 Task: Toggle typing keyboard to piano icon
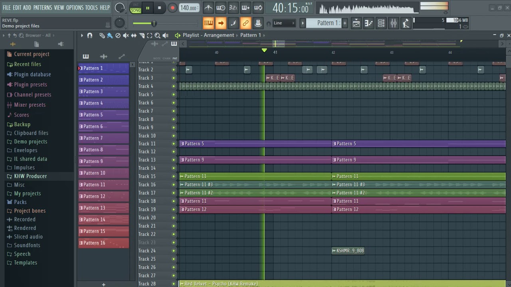pos(208,23)
